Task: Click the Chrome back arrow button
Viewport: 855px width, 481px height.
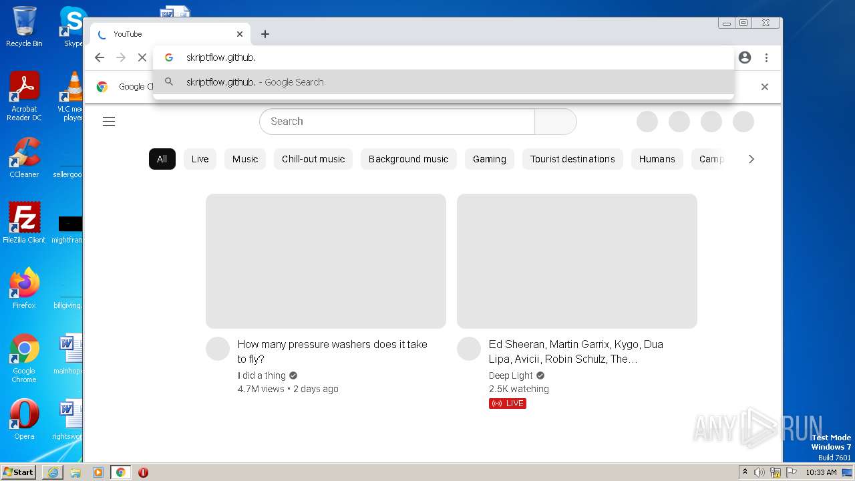Action: pyautogui.click(x=100, y=57)
